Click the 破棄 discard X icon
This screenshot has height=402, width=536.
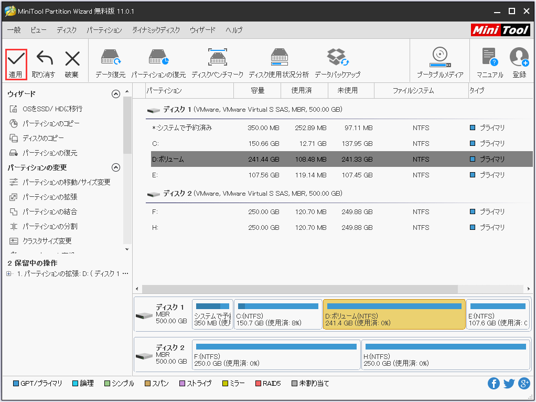tap(72, 59)
